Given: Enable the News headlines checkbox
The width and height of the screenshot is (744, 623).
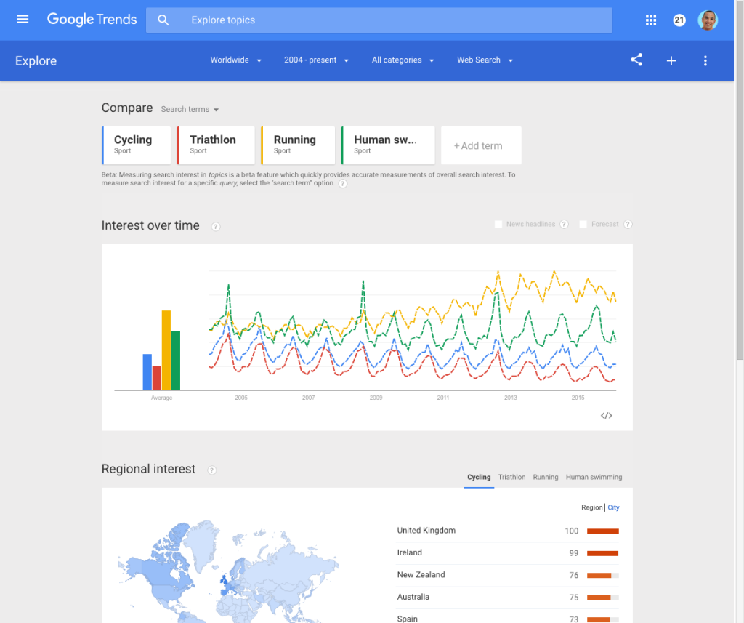Looking at the screenshot, I should pos(498,225).
